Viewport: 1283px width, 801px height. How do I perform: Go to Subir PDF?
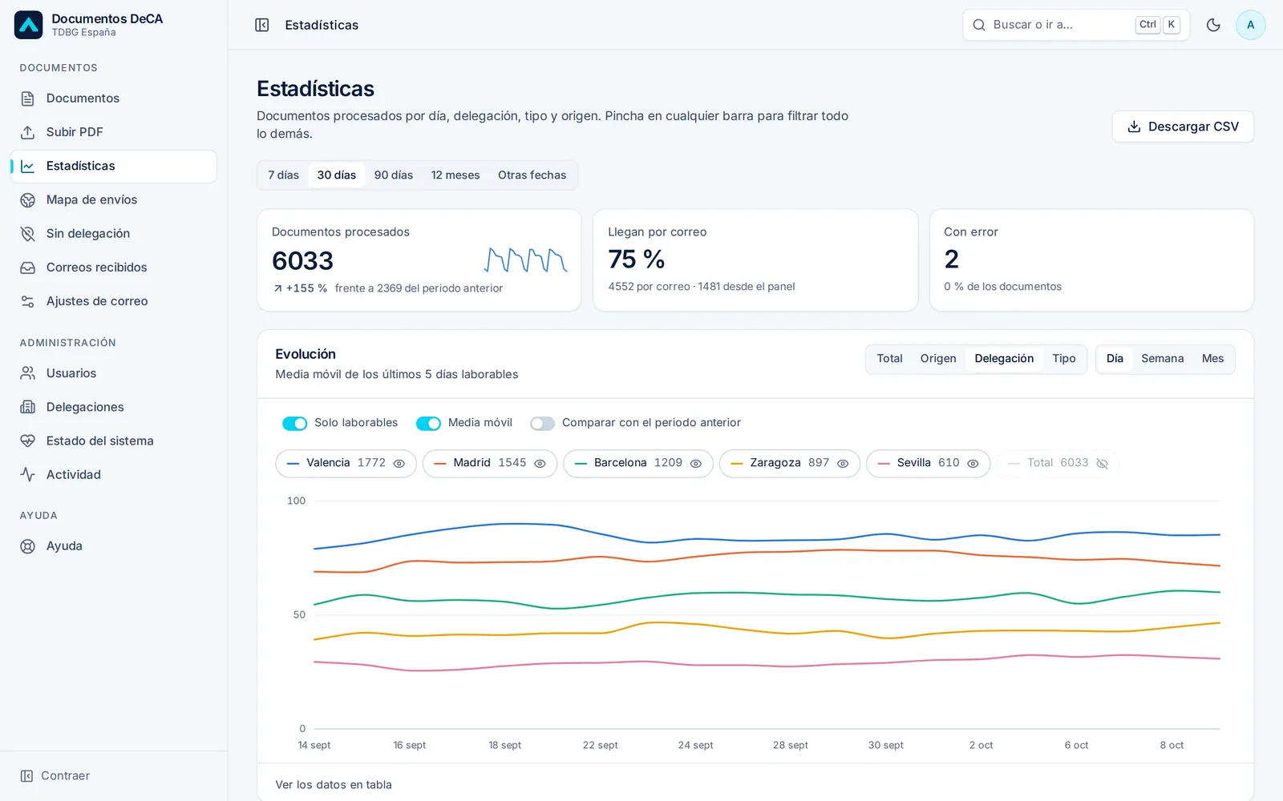[x=113, y=132]
